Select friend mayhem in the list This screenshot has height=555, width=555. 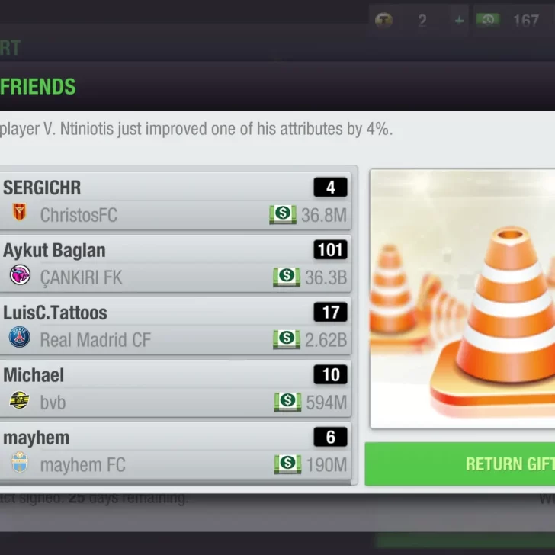tap(175, 451)
